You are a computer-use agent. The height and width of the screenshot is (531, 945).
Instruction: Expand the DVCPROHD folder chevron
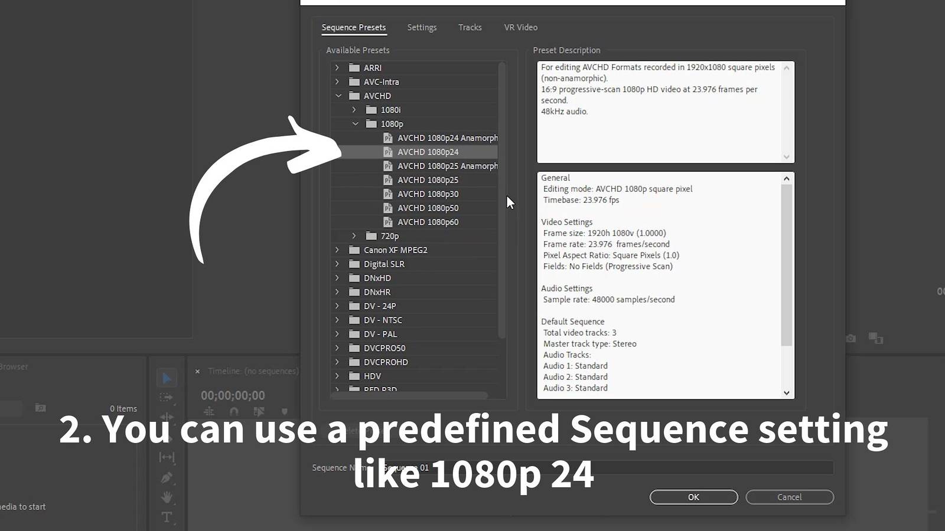click(x=337, y=362)
